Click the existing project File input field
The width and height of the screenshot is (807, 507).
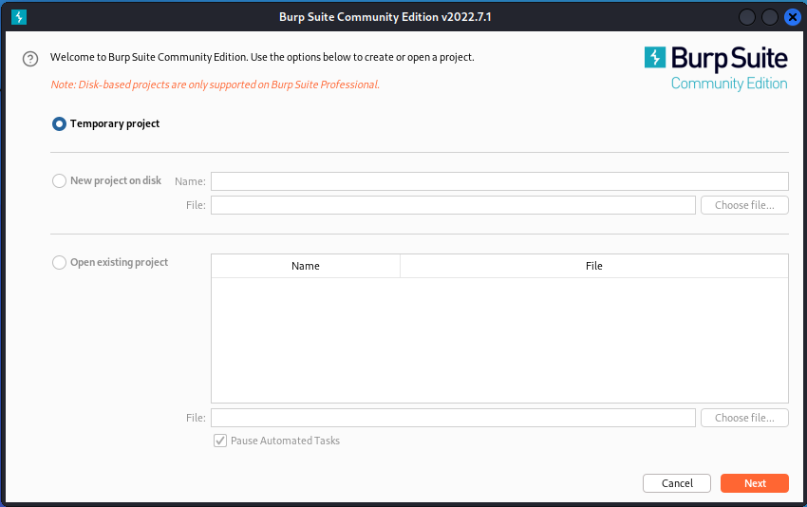click(454, 418)
